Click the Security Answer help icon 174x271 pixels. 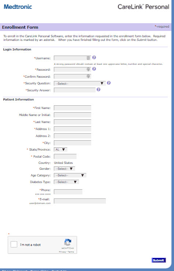(x=98, y=89)
